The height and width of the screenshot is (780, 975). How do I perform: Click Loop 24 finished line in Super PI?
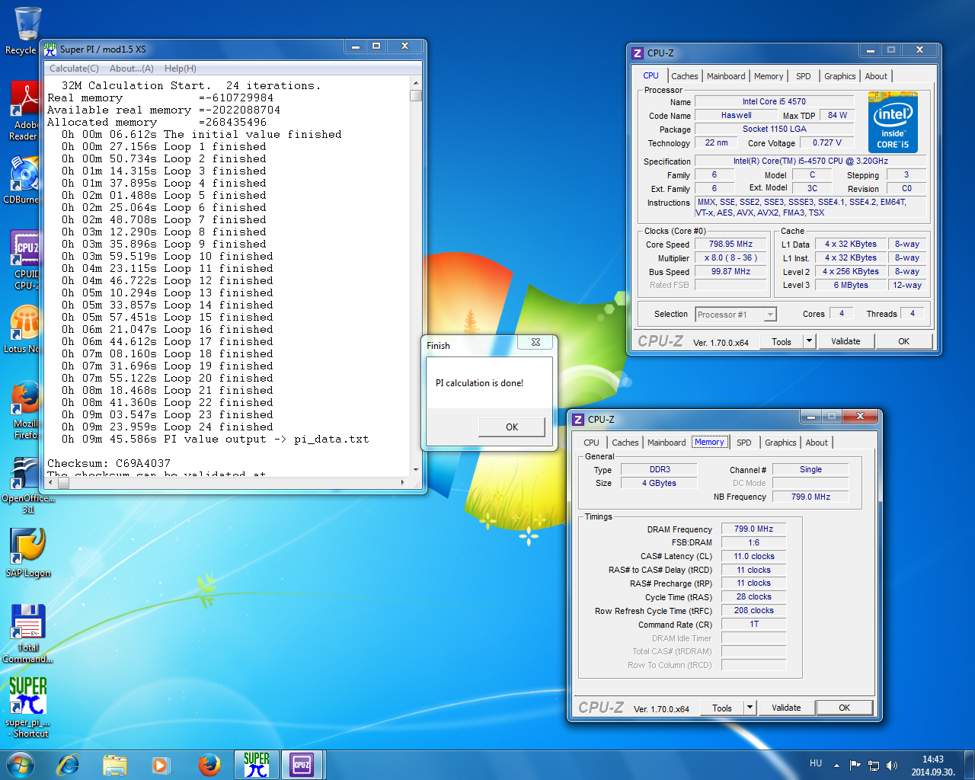click(x=168, y=427)
